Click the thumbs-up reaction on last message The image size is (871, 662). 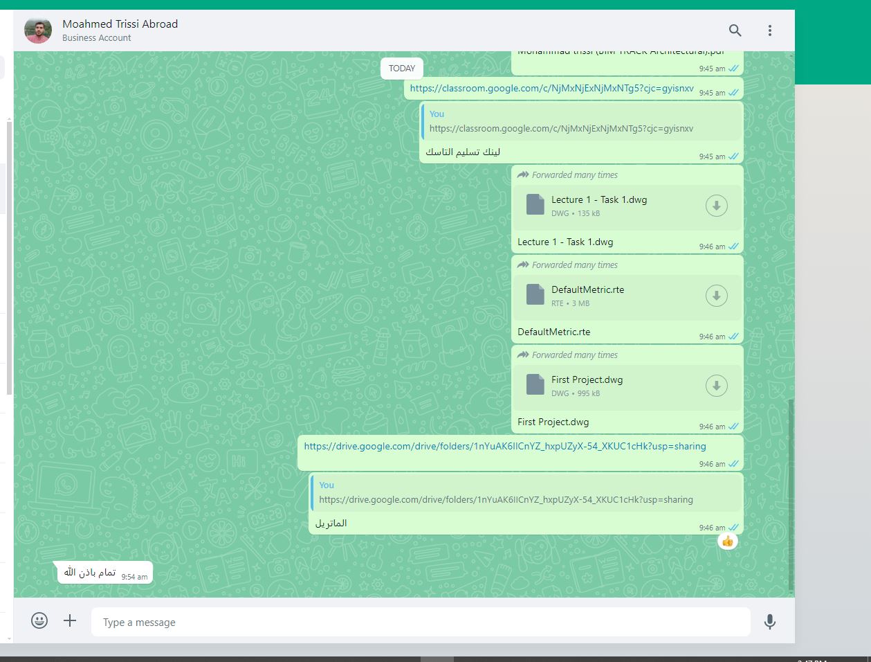point(727,542)
